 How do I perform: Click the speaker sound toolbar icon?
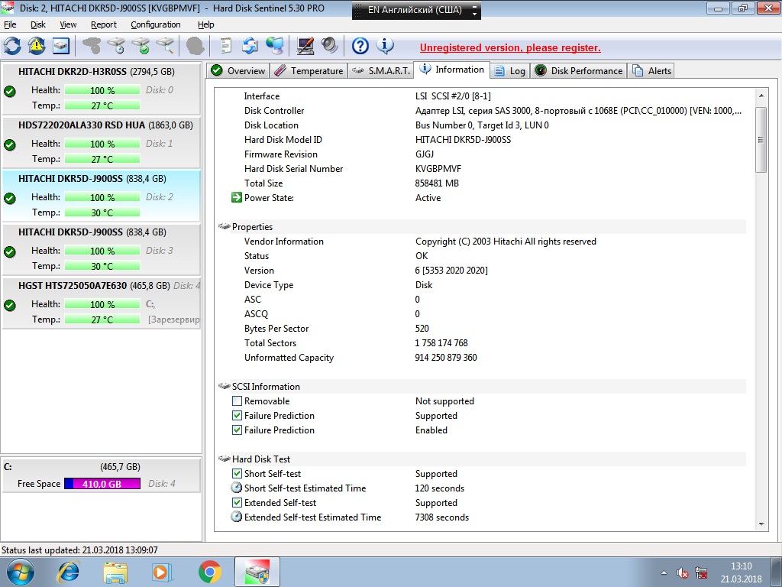pos(329,46)
